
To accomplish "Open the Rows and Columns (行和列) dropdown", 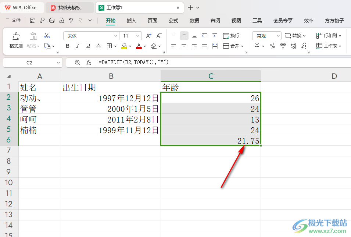I will (329, 36).
